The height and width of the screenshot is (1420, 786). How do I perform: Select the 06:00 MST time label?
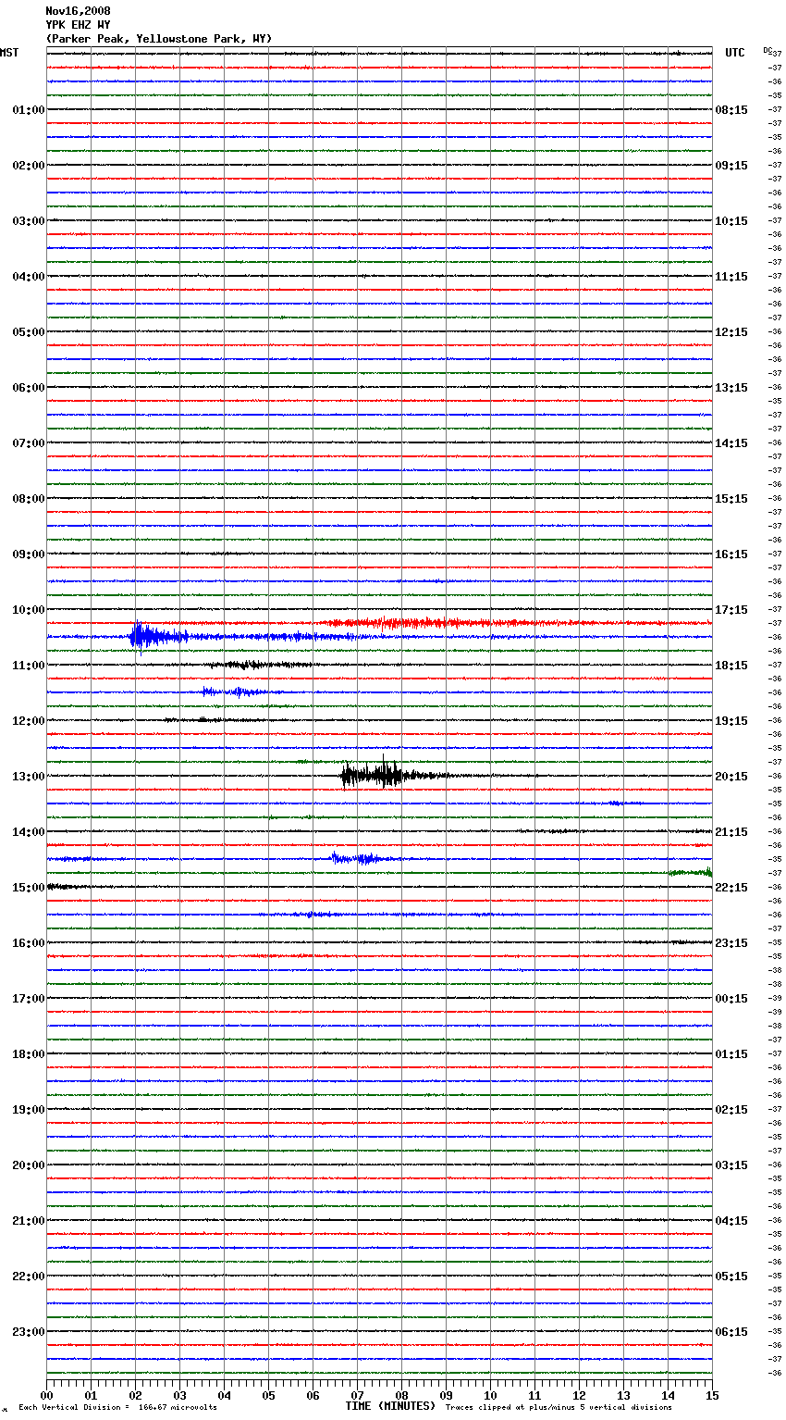[x=28, y=388]
